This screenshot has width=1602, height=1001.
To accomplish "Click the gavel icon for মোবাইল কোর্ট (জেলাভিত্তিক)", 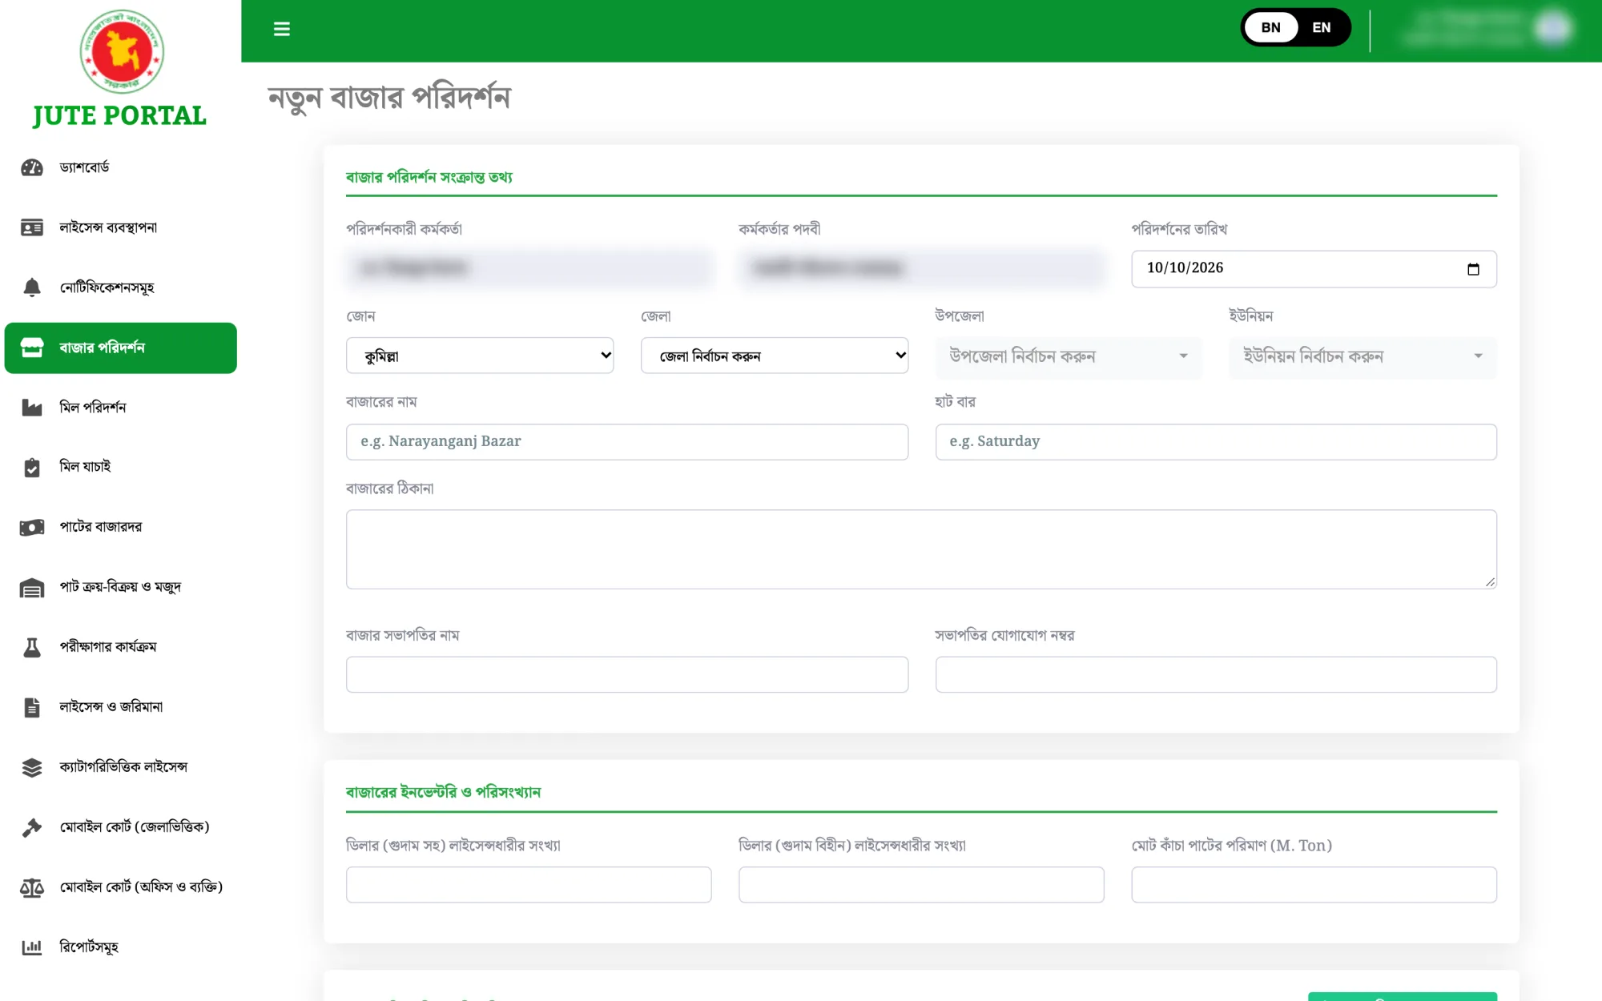I will (32, 827).
